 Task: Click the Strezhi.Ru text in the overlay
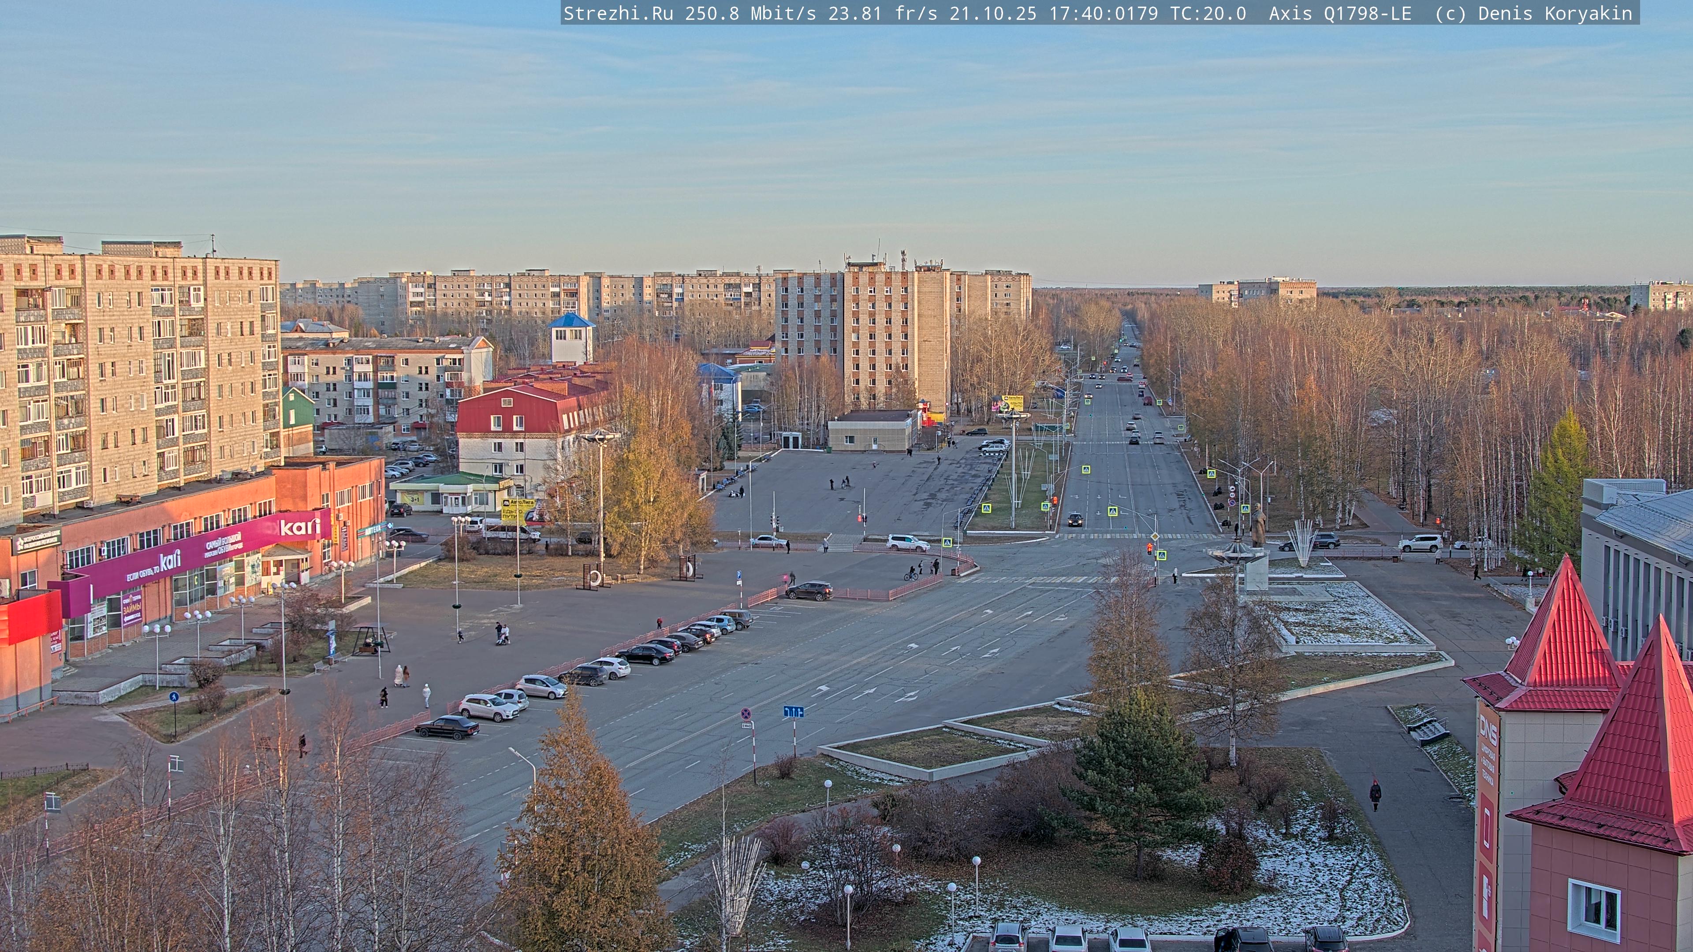click(x=618, y=13)
